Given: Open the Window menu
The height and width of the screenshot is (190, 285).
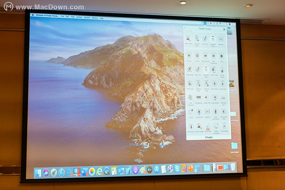Looking at the screenshot, I should (95, 18).
